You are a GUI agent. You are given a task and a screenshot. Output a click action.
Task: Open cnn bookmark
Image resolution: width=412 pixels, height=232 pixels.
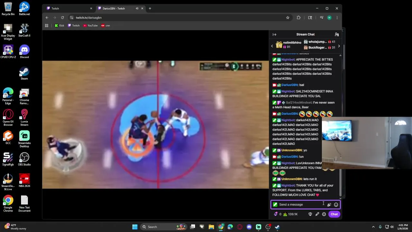[x=106, y=25]
